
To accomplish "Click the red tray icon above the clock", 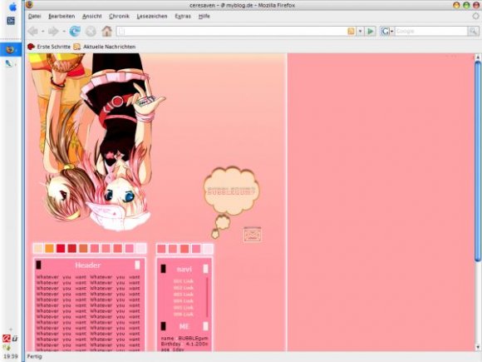I will tap(7, 339).
